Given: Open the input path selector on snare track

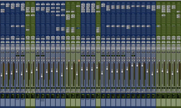Looking at the screenshot, I should click(x=68, y=37).
